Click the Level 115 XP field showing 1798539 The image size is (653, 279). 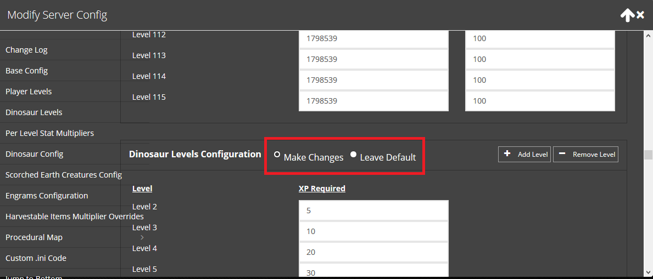click(373, 101)
